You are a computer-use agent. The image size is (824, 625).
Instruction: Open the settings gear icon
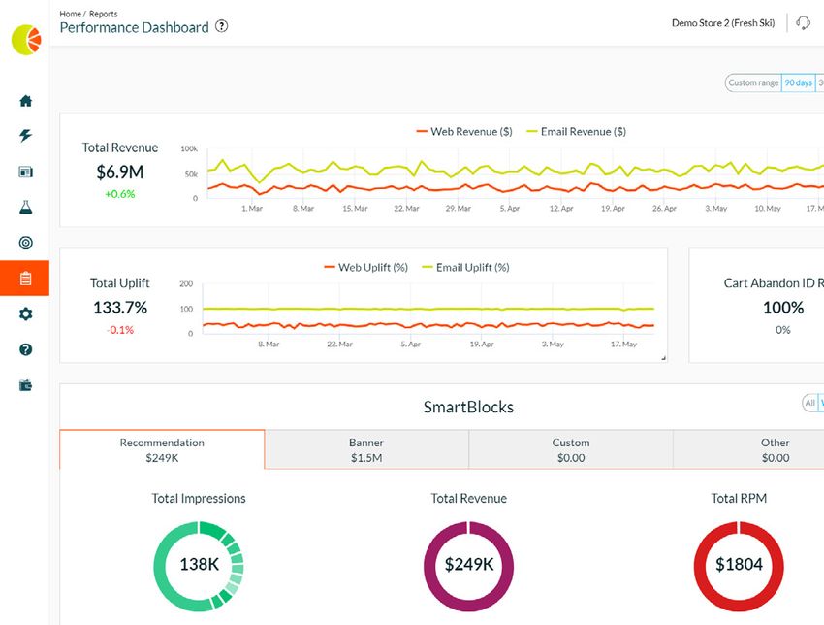click(26, 314)
